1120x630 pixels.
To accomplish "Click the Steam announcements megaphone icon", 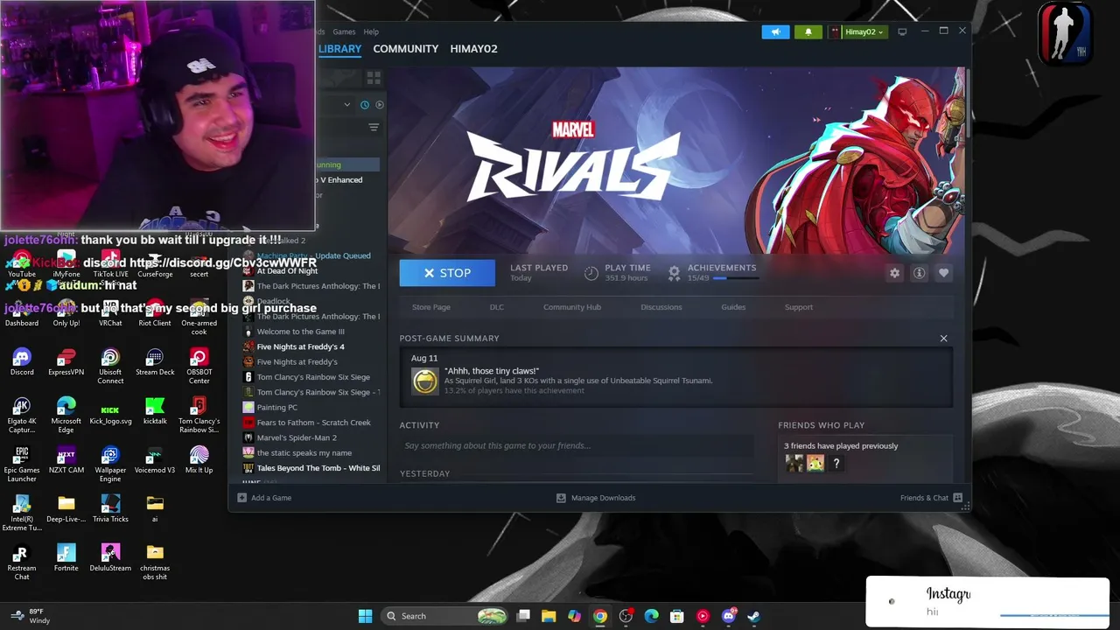I will click(x=775, y=31).
